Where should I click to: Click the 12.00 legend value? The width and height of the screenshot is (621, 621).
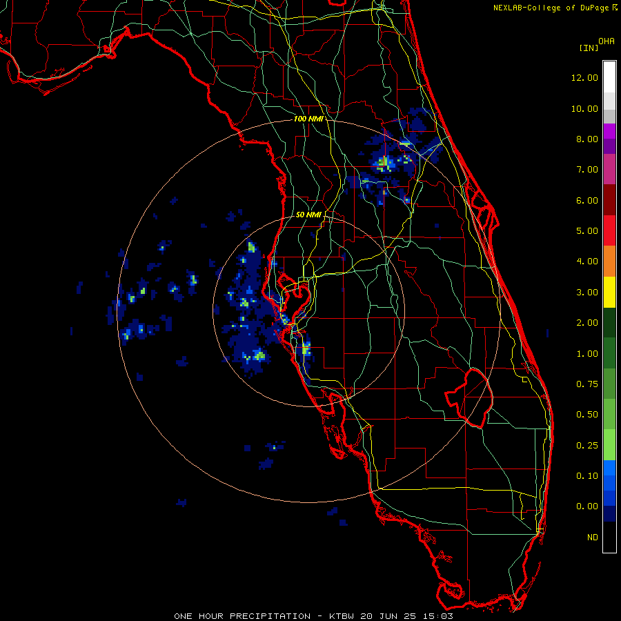pyautogui.click(x=584, y=77)
